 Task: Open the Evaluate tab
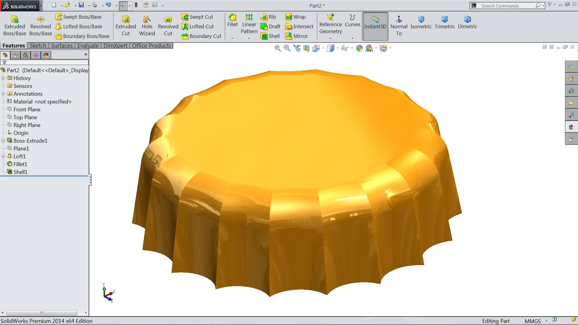[x=88, y=45]
